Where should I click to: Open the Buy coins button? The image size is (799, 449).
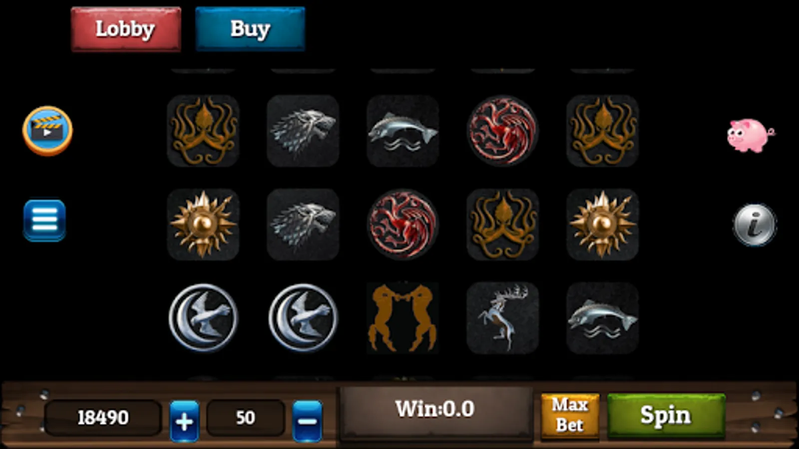point(250,29)
